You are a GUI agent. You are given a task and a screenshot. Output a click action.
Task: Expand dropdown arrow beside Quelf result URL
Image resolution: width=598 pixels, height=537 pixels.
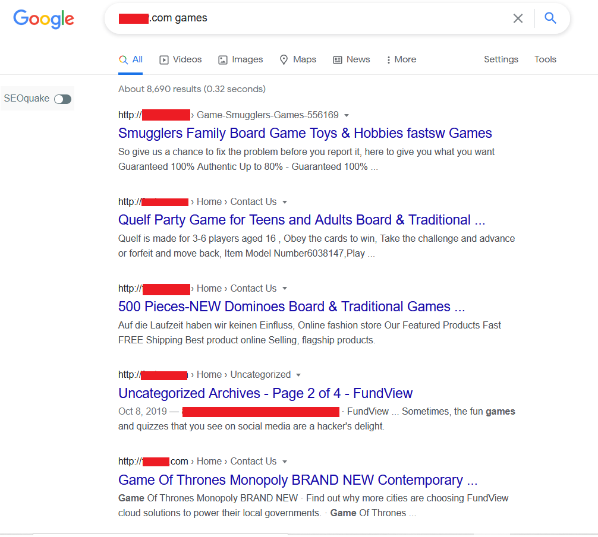[285, 202]
